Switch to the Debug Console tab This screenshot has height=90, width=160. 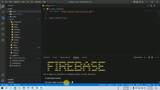(x=65, y=57)
